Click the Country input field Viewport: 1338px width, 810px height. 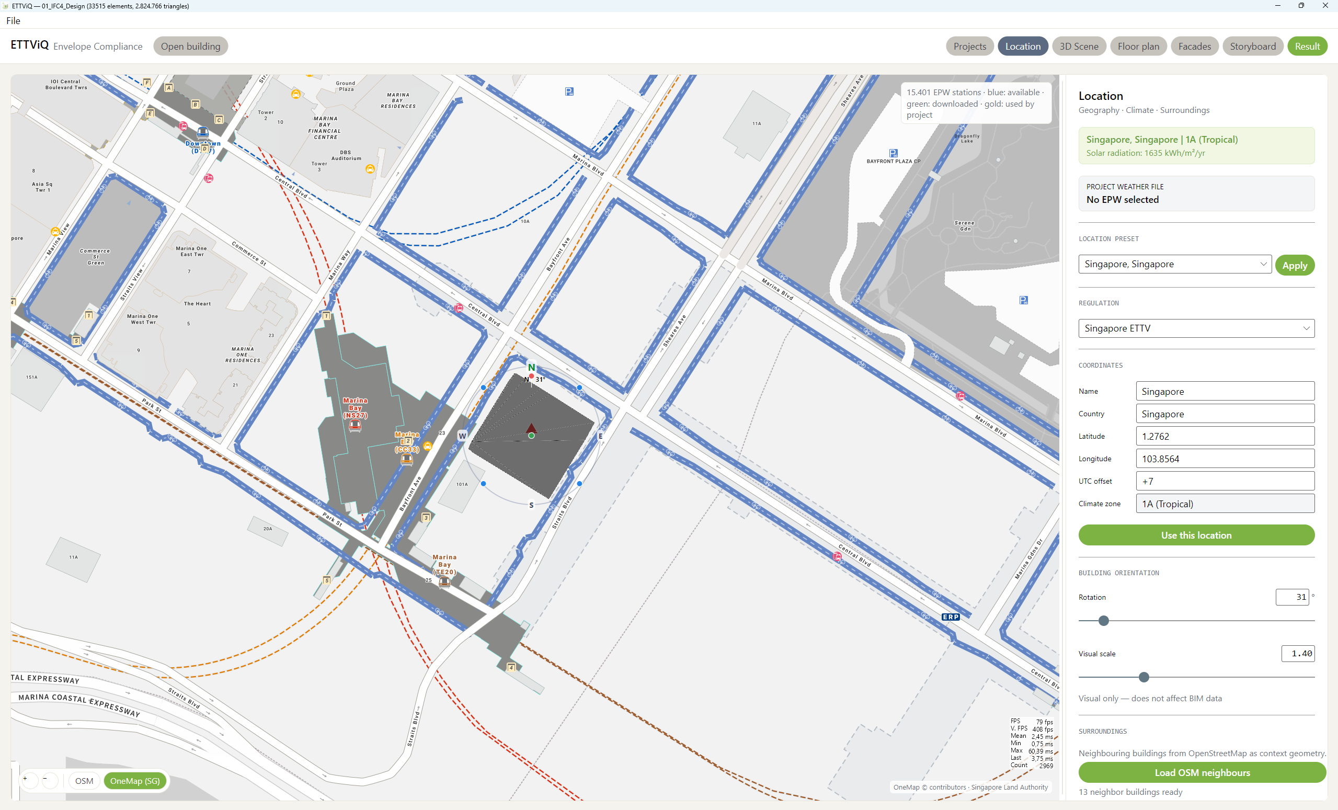click(1225, 414)
